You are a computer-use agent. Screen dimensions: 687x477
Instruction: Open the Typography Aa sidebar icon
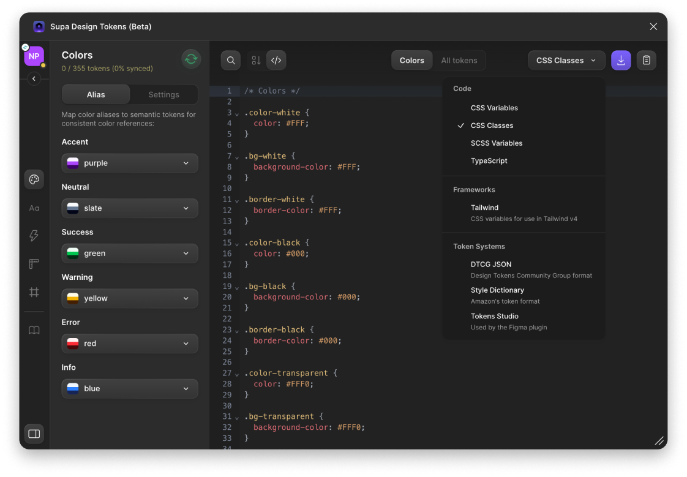pyautogui.click(x=34, y=208)
